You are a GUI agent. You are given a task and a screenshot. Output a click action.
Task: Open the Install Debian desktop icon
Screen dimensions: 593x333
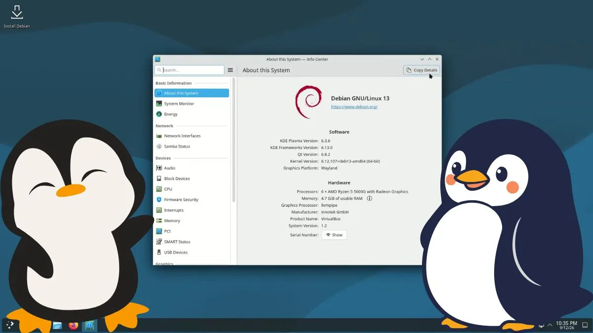tap(17, 16)
